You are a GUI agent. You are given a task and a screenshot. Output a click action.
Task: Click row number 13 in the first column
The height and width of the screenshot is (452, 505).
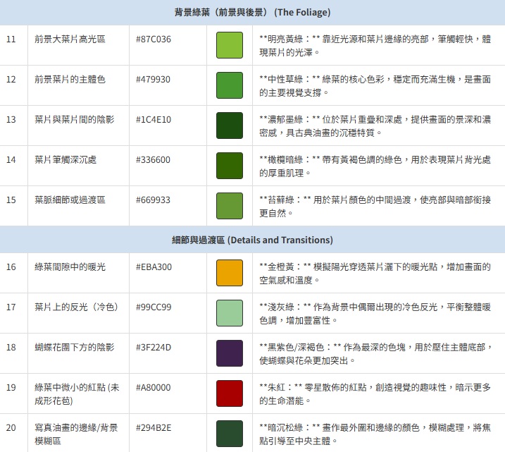click(11, 120)
